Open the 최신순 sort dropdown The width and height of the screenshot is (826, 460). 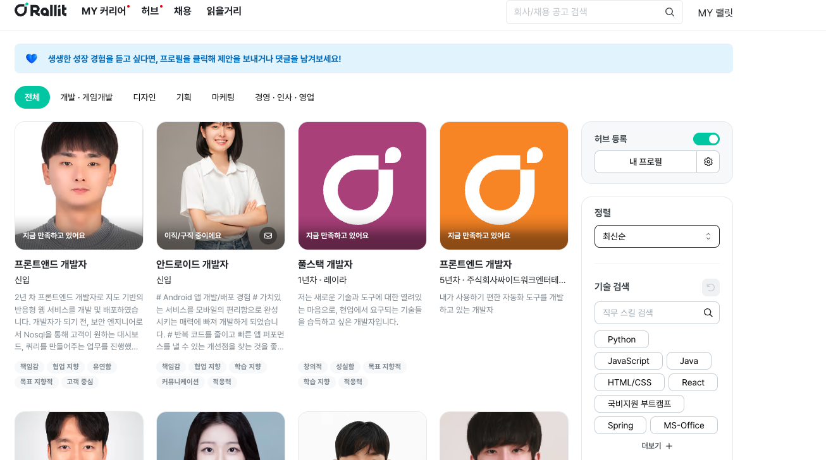coord(657,236)
